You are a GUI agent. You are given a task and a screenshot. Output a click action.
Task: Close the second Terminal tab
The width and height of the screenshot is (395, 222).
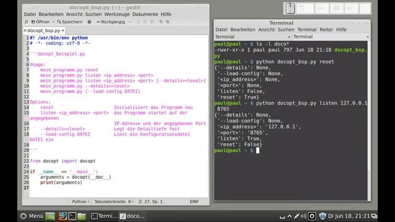[368, 37]
